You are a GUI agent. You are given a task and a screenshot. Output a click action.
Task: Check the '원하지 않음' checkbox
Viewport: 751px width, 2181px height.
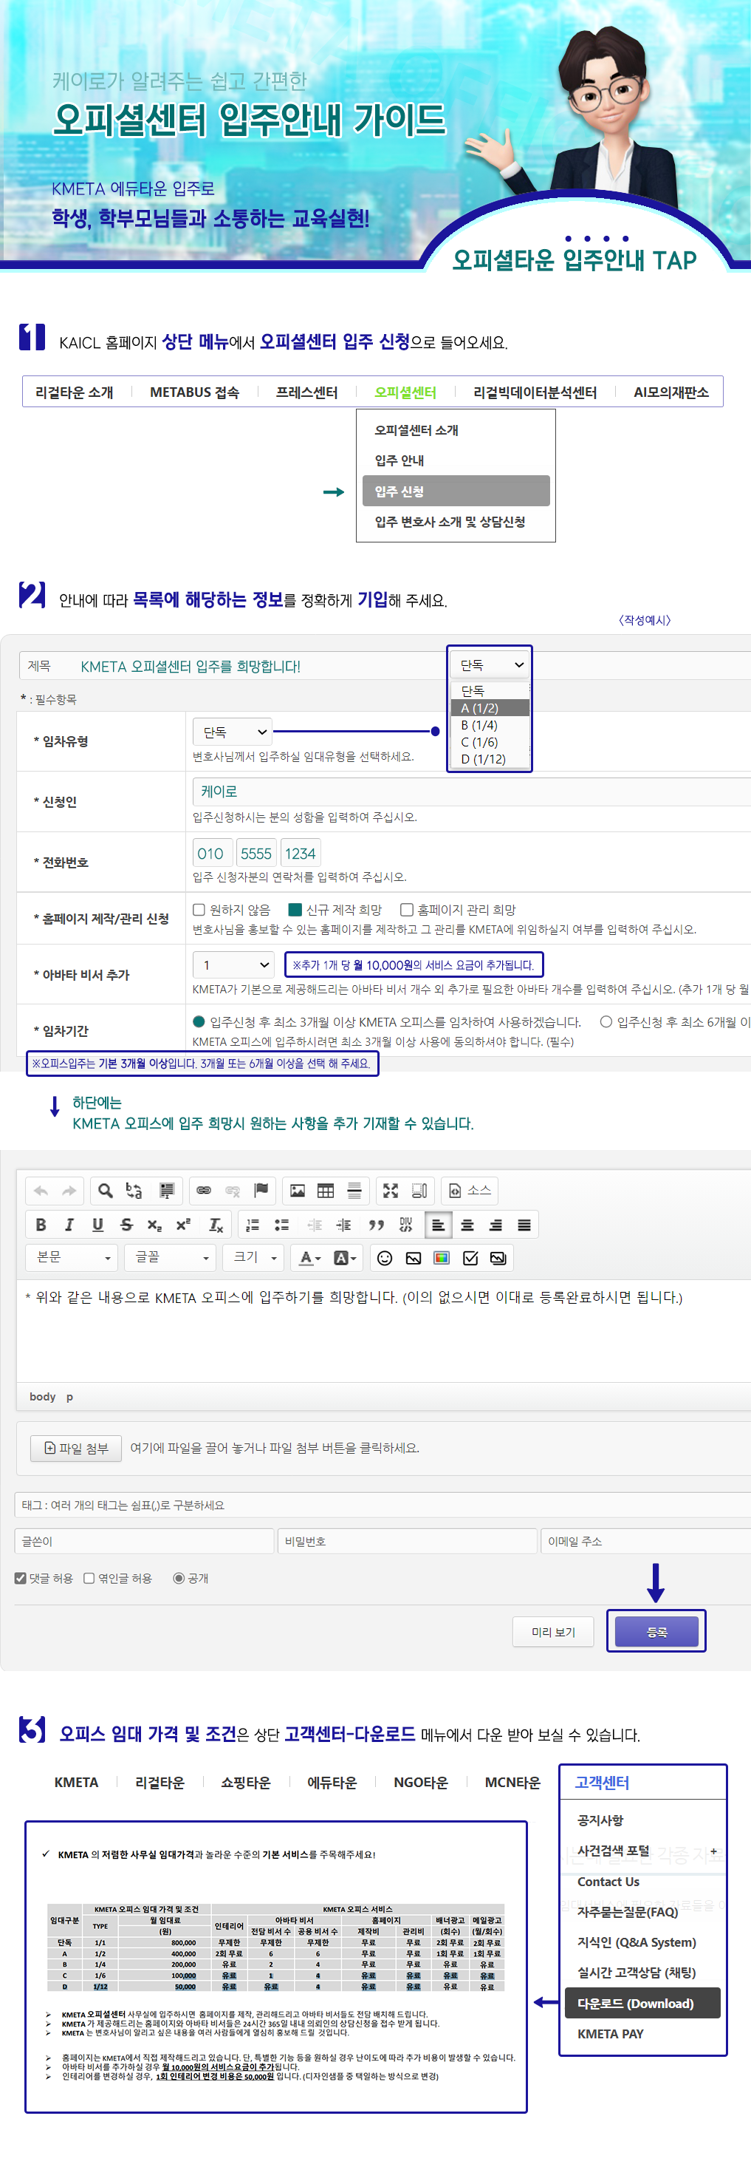[x=199, y=909]
